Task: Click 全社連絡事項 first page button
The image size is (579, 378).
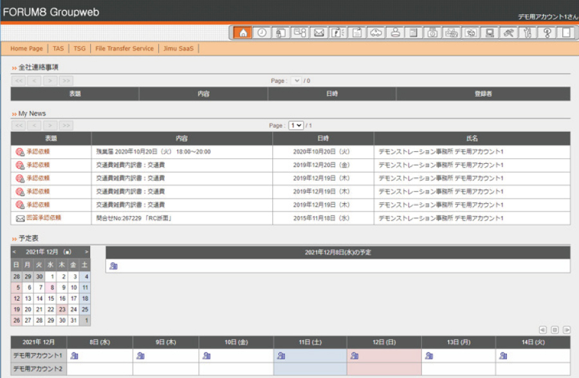Action: click(19, 80)
